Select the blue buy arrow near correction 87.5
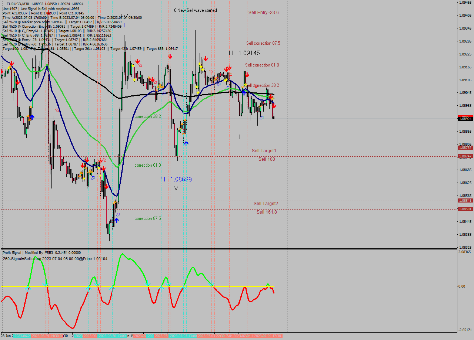474x340 pixels. coord(117,221)
